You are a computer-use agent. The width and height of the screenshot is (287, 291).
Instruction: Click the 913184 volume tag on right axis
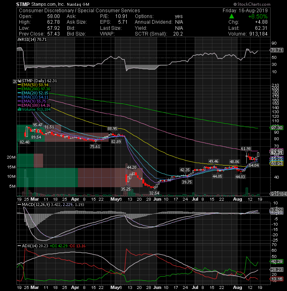pyautogui.click(x=278, y=194)
